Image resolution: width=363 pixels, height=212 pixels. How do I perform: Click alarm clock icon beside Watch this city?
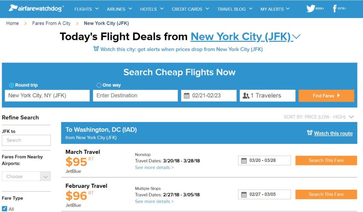coord(96,49)
